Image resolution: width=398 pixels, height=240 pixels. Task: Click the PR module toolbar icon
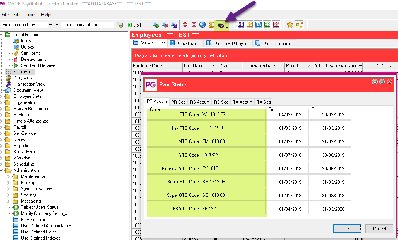(267, 25)
